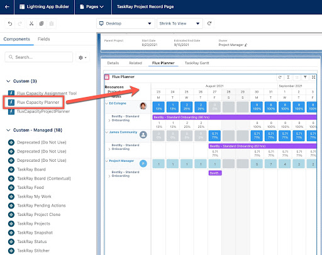Select the Flux Planner tab
The width and height of the screenshot is (322, 255).
[163, 63]
